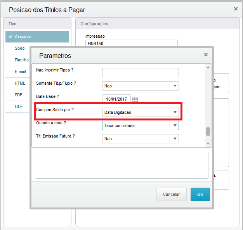Image resolution: width=243 pixels, height=230 pixels.
Task: Click the Cancelar button
Action: click(171, 194)
